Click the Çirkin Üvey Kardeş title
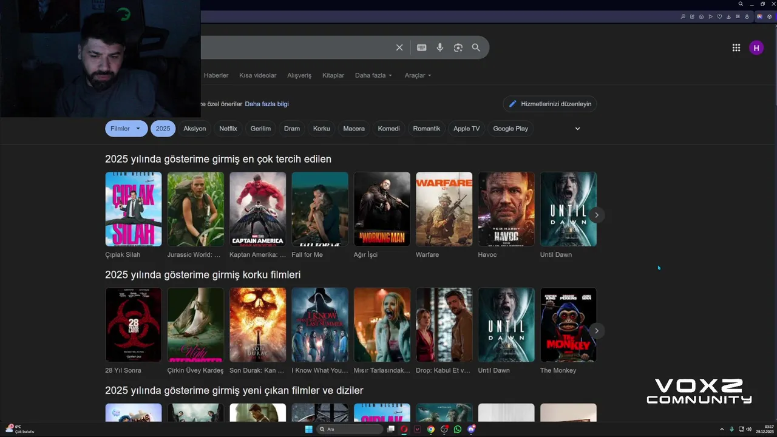The image size is (777, 437). pos(195,370)
